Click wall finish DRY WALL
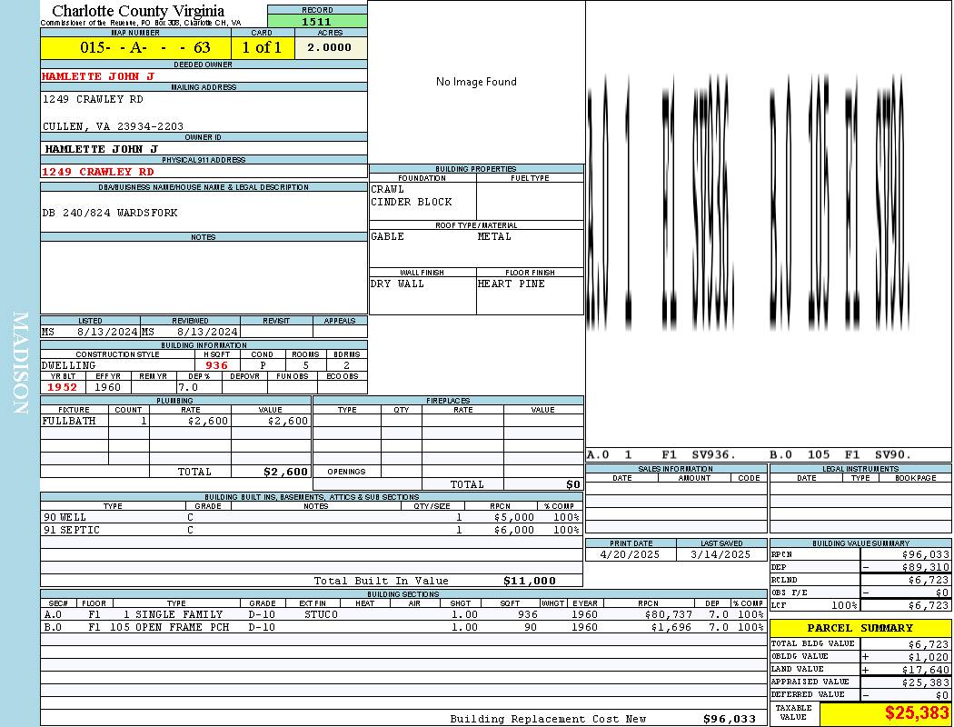Image resolution: width=954 pixels, height=727 pixels. point(397,284)
